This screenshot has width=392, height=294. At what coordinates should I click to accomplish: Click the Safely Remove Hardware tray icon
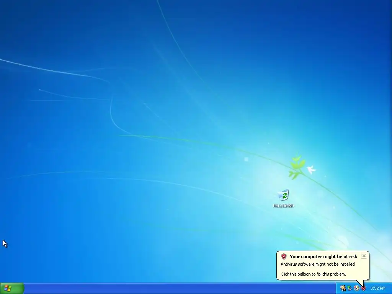(x=350, y=288)
